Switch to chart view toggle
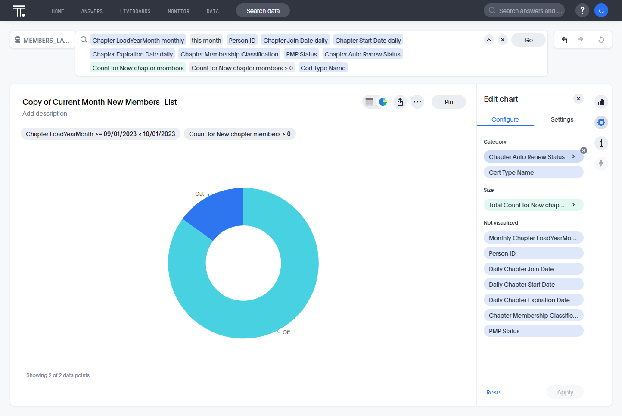The image size is (622, 416). point(383,102)
